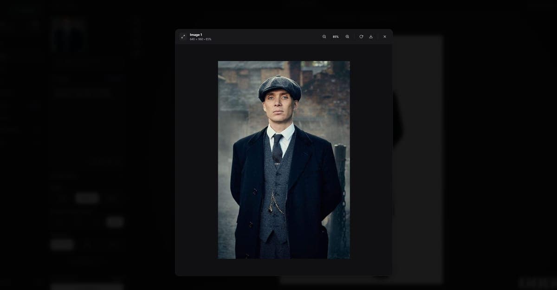557x290 pixels.
Task: Expand the image viewer to fullscreen
Action: click(183, 37)
